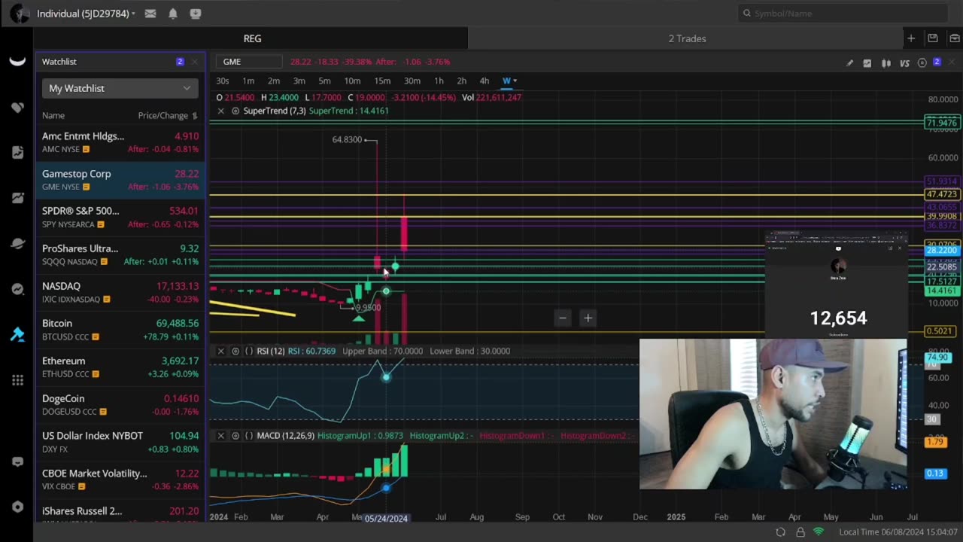Click the download inbox icon in header
This screenshot has width=963, height=542.
point(196,14)
